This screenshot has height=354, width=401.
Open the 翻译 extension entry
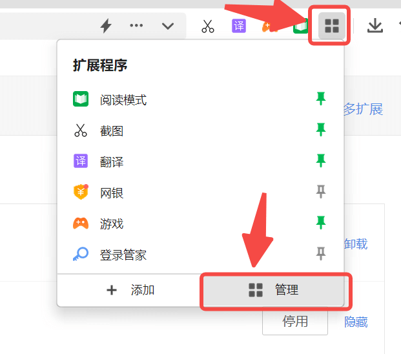(112, 162)
